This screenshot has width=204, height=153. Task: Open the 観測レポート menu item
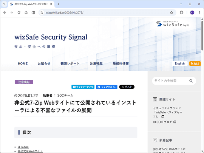(70, 63)
